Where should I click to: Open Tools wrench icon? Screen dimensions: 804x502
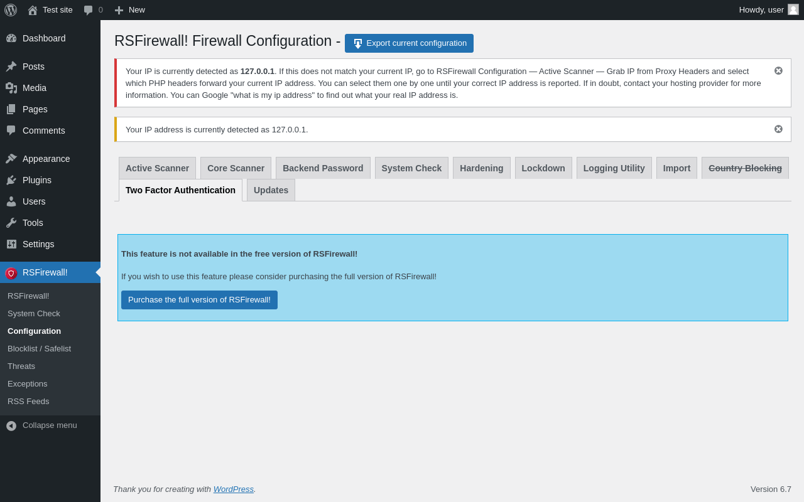coord(11,223)
